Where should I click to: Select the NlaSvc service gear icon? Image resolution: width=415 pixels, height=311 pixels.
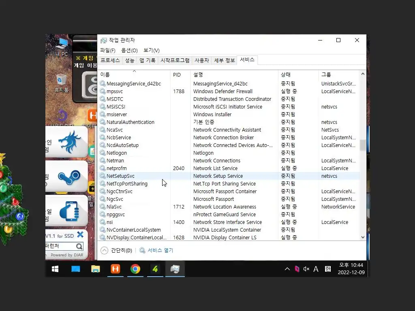coord(103,207)
